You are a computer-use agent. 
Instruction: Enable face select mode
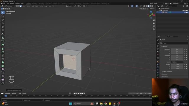(21, 6)
